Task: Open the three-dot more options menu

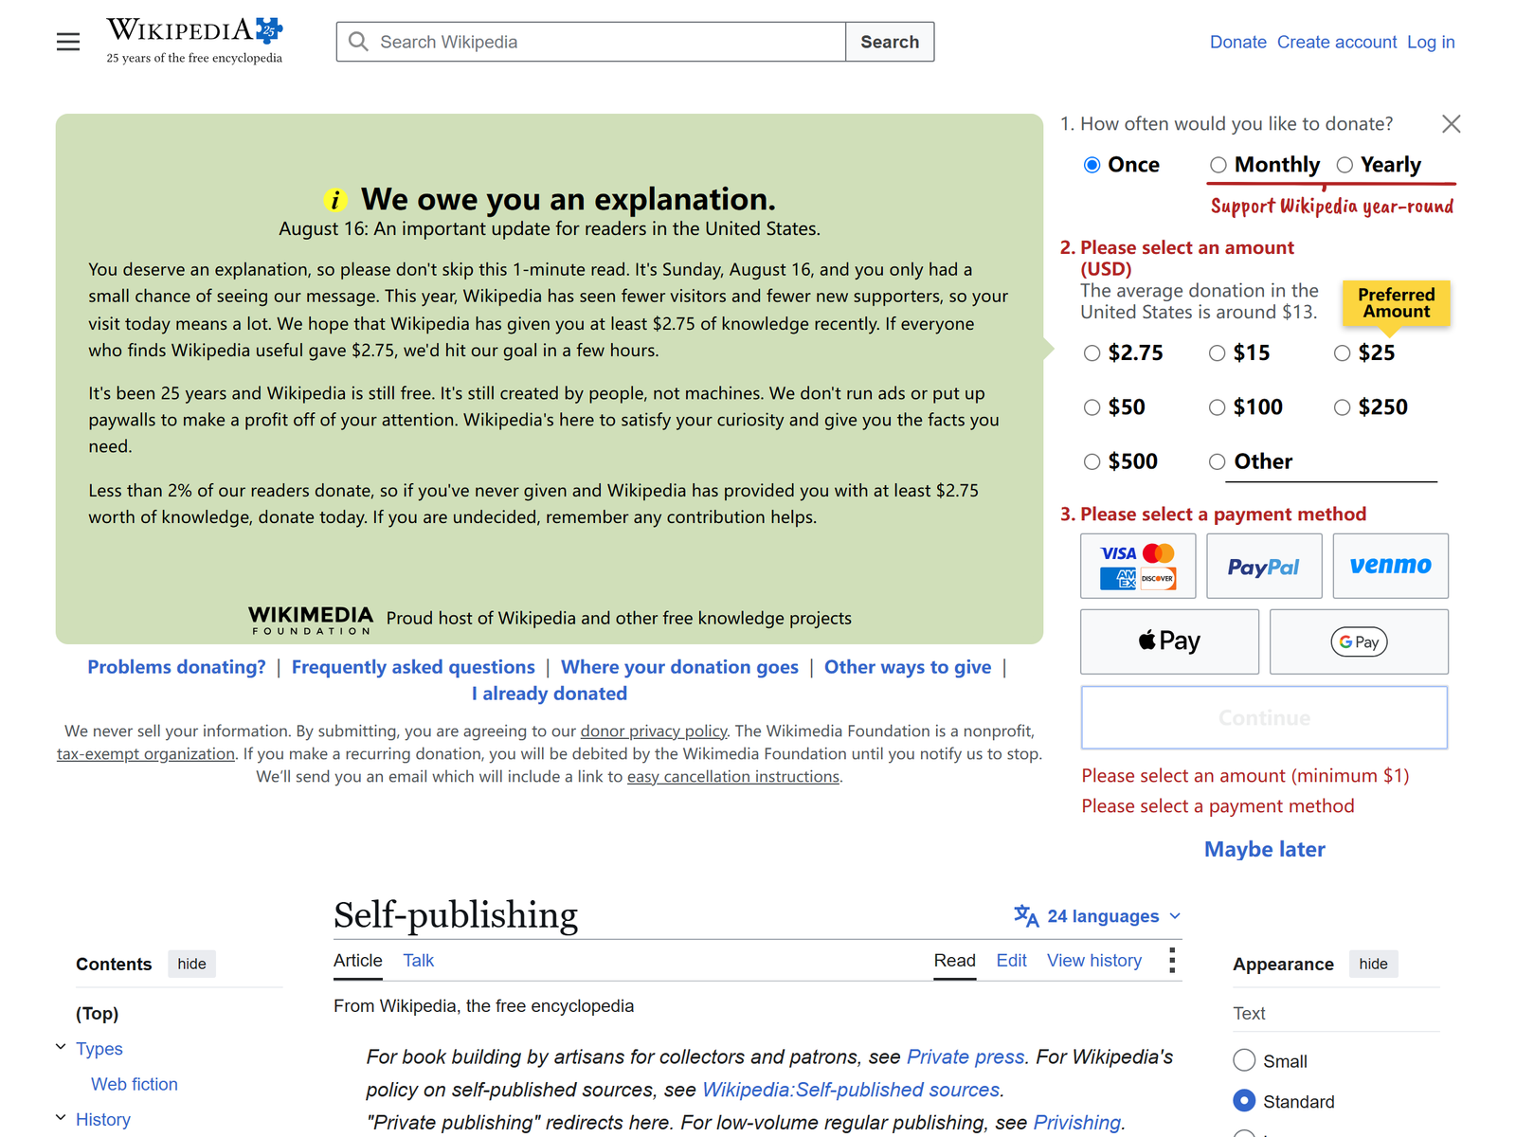Action: (1172, 960)
